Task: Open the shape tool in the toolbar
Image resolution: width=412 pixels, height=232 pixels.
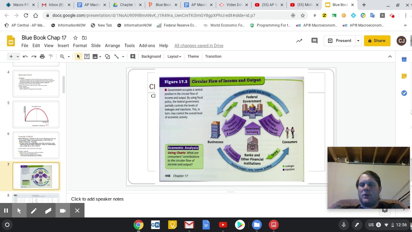Action: point(108,56)
